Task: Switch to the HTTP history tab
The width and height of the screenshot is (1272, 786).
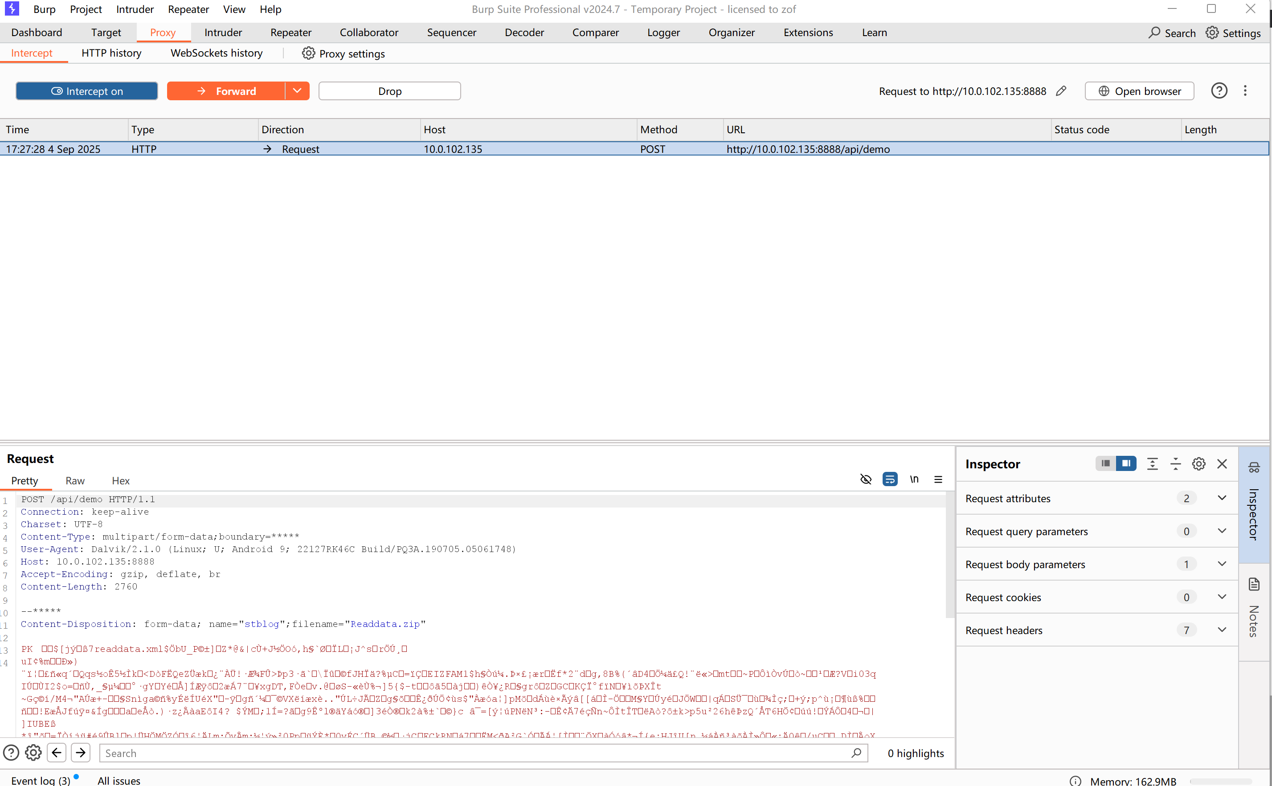Action: [111, 53]
